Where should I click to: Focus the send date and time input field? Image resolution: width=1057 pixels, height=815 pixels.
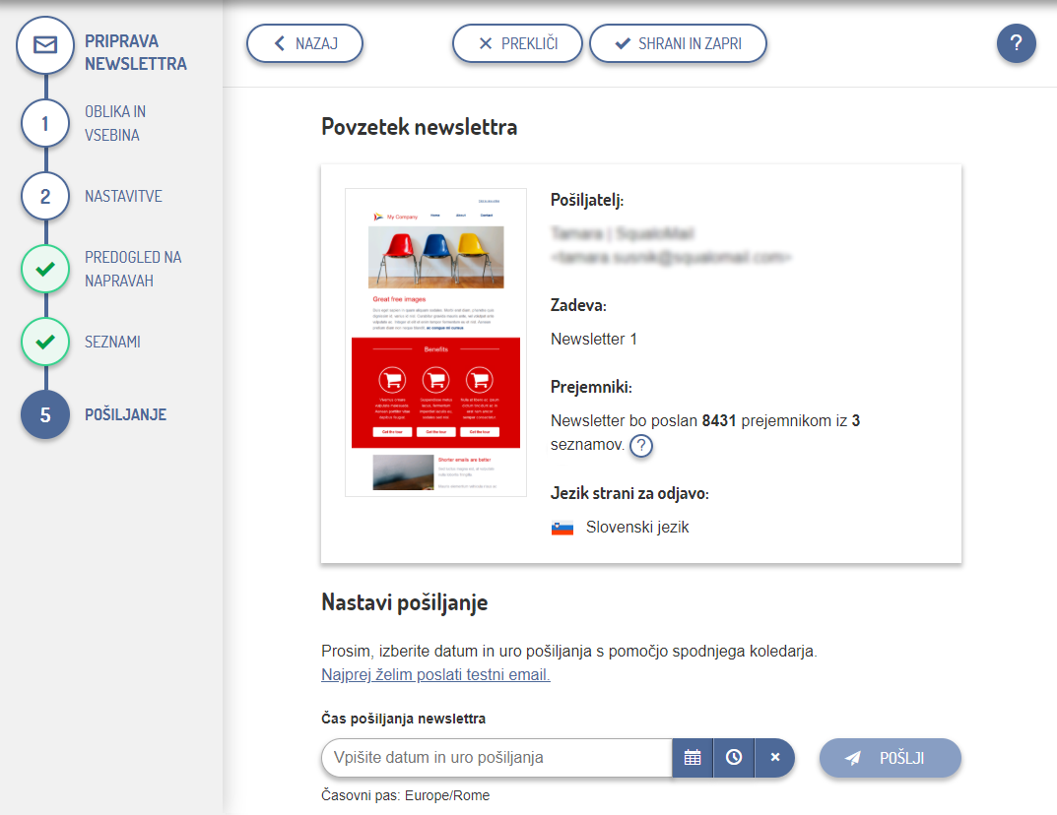coord(495,758)
